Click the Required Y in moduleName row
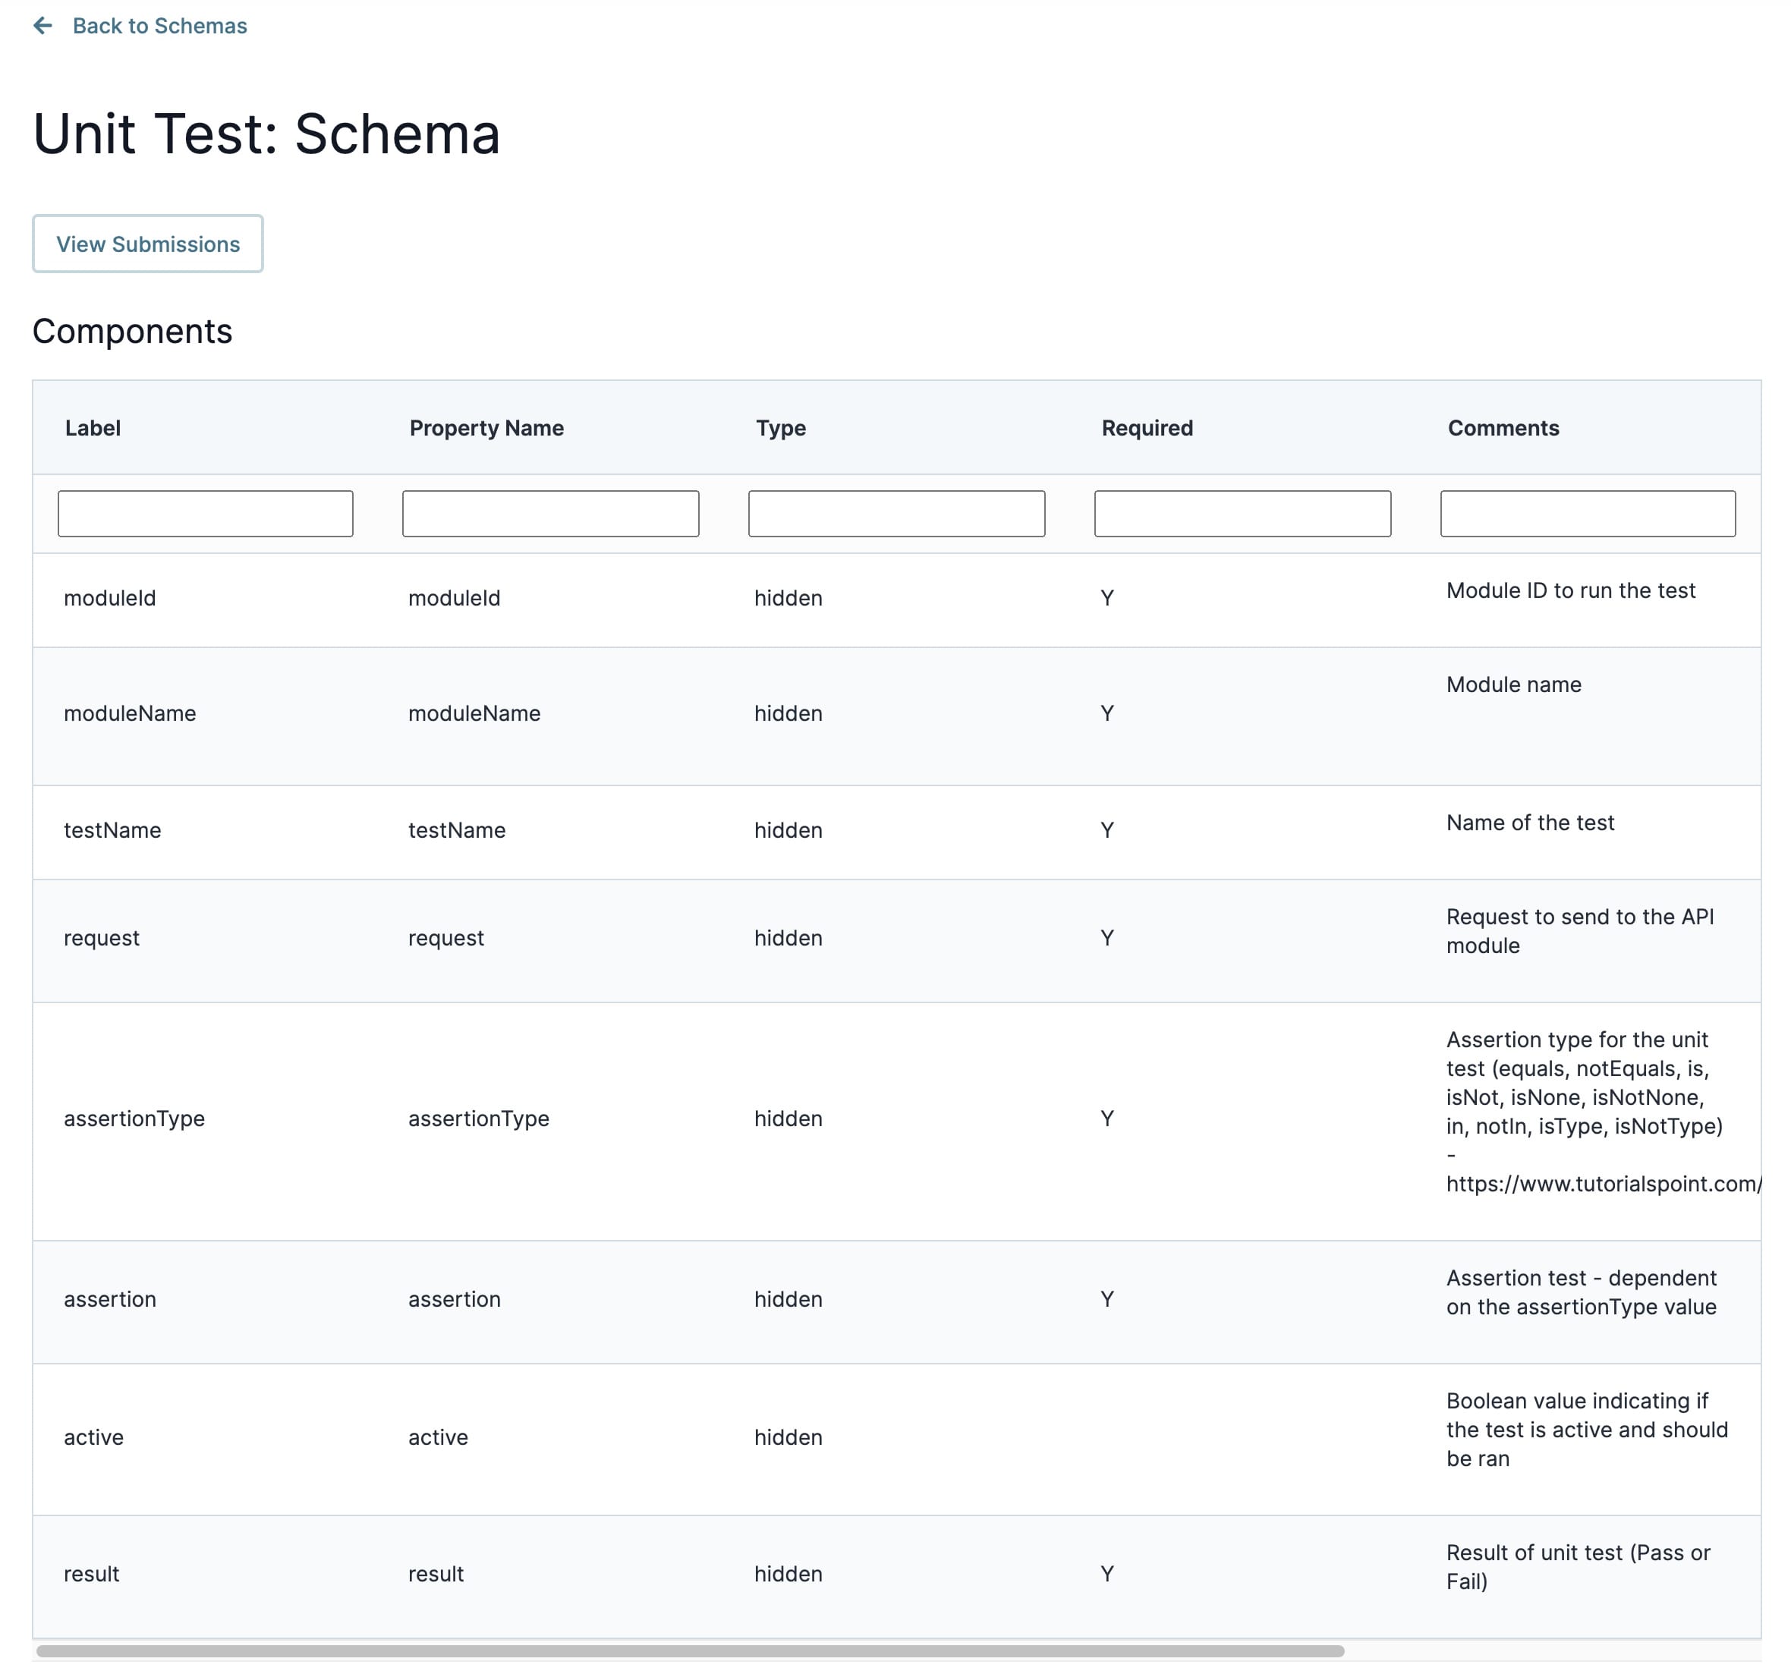The image size is (1791, 1671). point(1107,714)
